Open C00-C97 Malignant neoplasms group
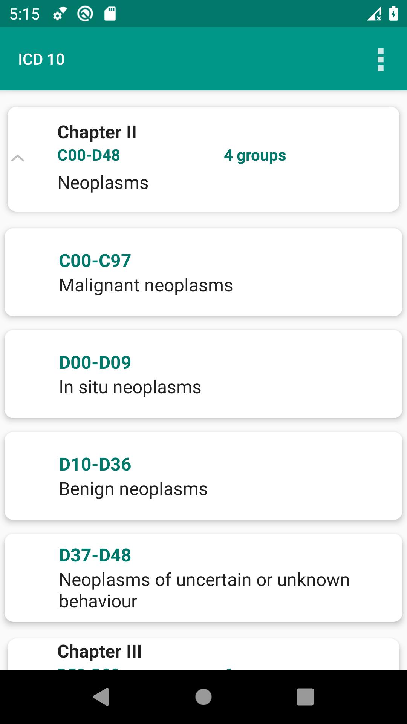The width and height of the screenshot is (407, 724). 203,272
